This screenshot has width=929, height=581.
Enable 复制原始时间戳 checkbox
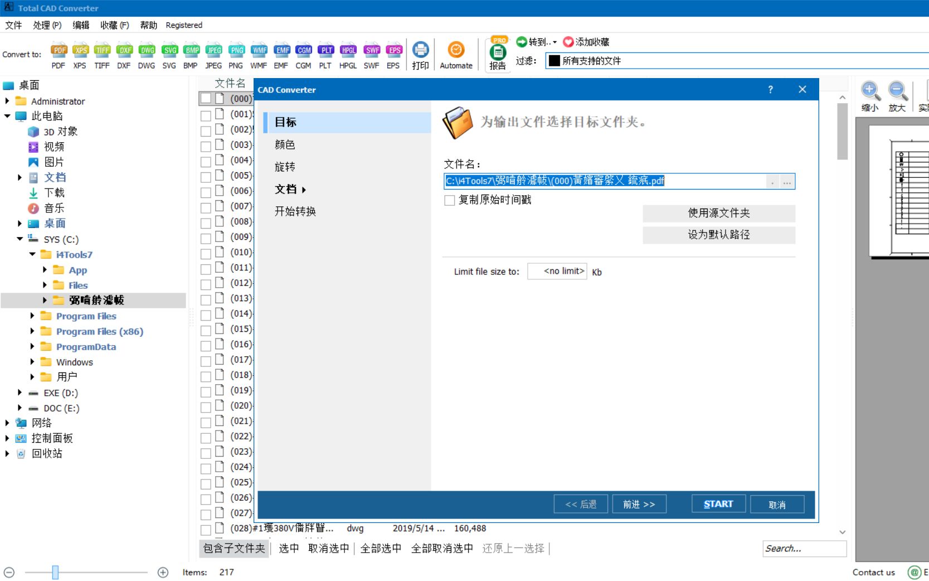point(450,200)
